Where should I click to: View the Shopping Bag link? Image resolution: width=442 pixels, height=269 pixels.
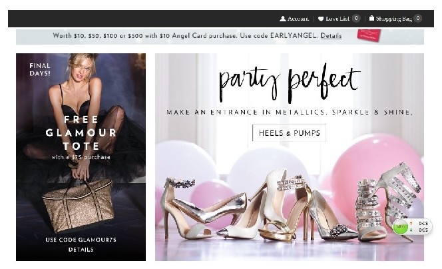[x=393, y=19]
